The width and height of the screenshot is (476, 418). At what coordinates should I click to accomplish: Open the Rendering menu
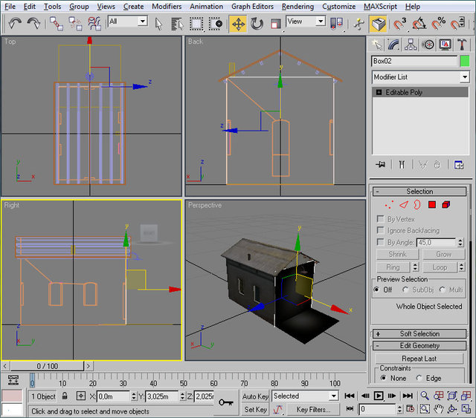pos(297,7)
